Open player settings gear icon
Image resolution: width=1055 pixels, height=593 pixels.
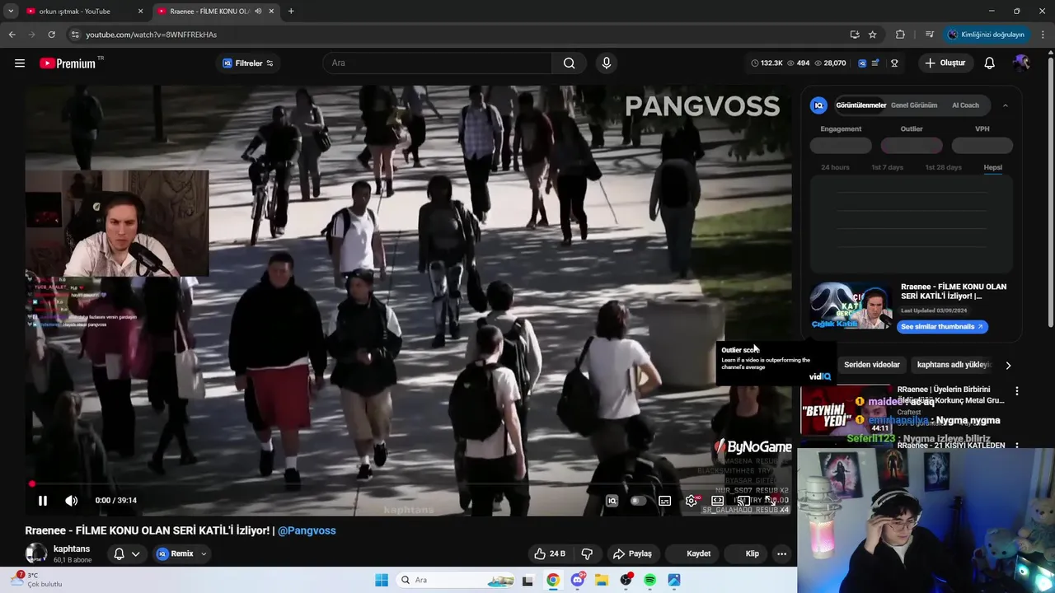click(x=692, y=500)
